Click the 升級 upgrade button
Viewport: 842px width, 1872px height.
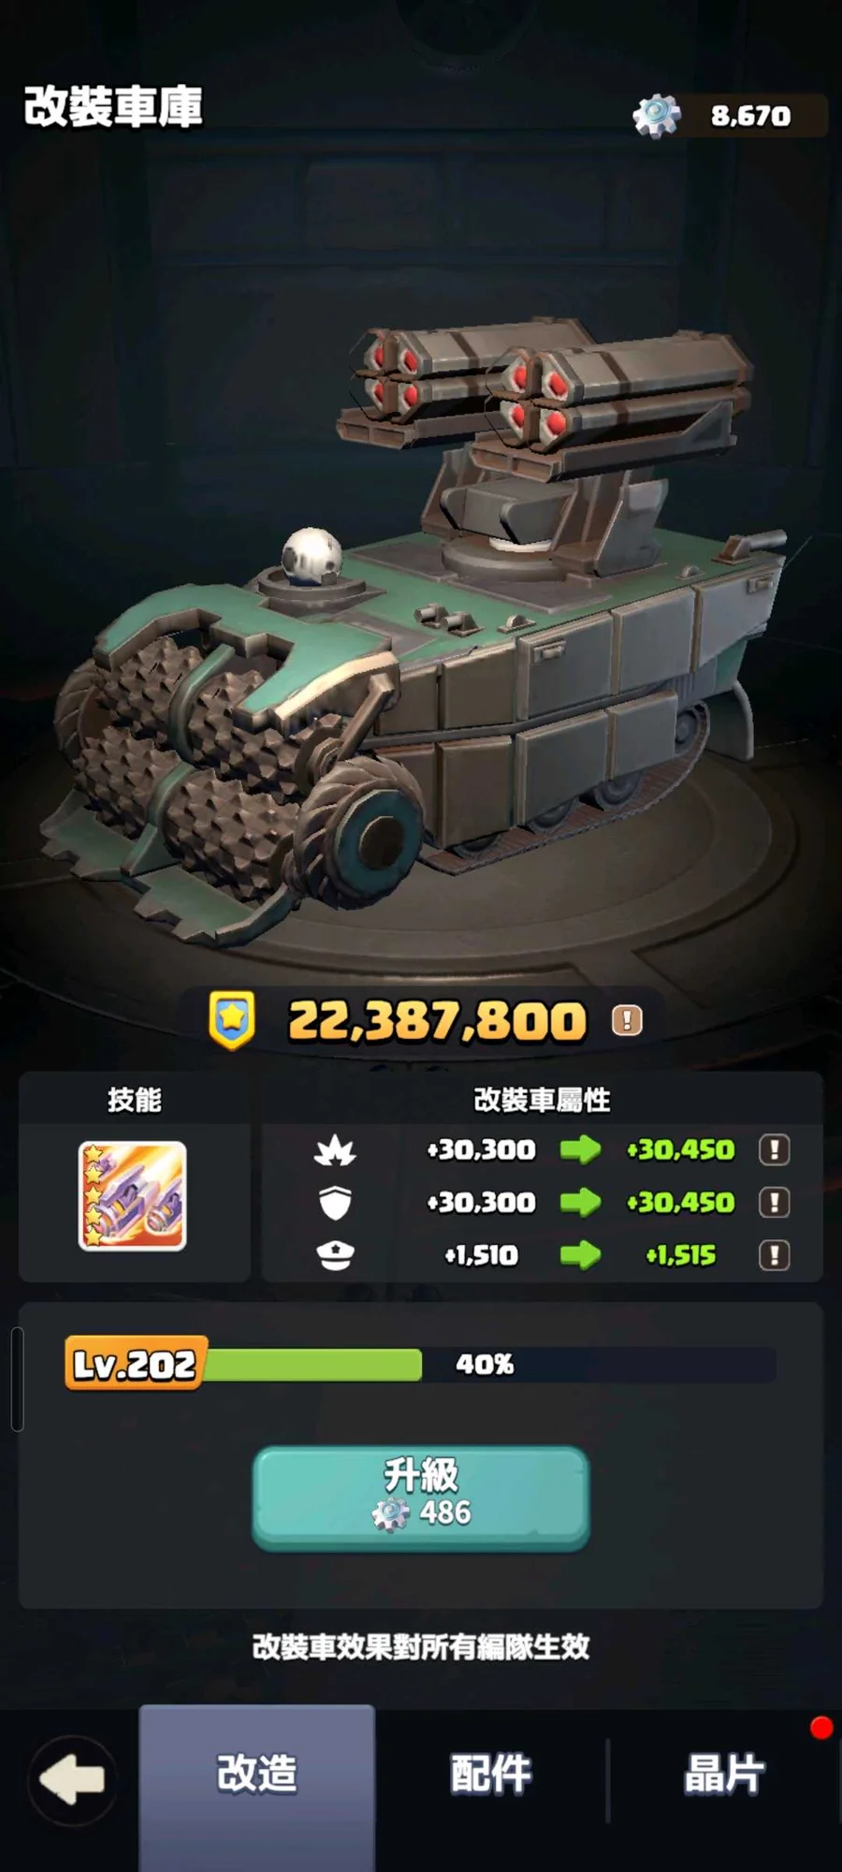(x=421, y=1498)
